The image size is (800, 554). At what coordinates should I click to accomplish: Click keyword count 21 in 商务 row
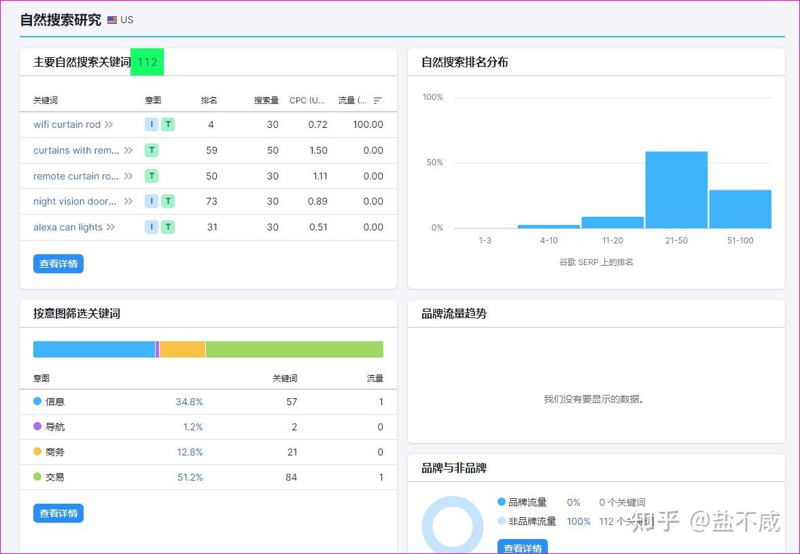click(292, 452)
